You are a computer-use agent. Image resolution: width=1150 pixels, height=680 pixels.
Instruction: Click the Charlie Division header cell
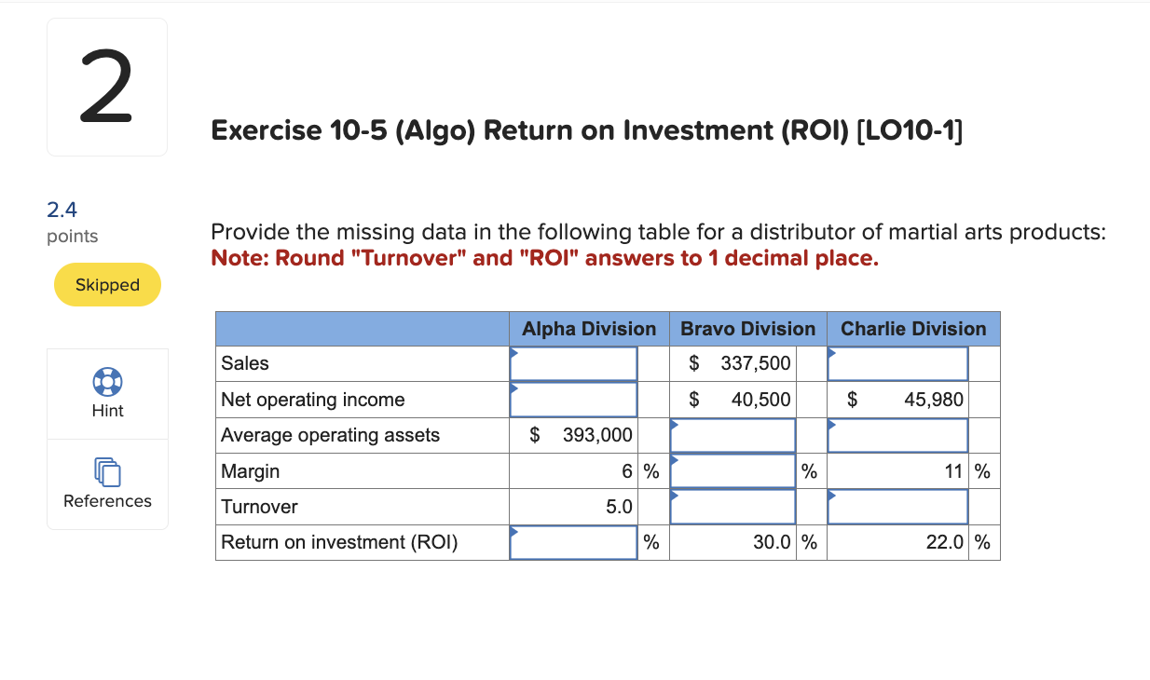click(x=913, y=329)
